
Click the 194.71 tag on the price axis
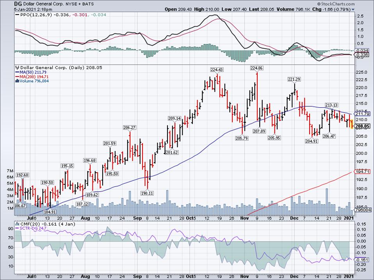tap(363, 172)
